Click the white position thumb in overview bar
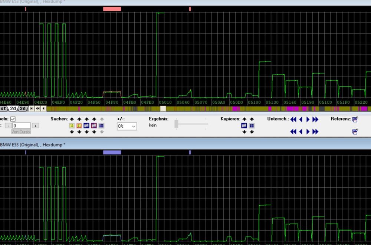Image resolution: width=371 pixels, height=245 pixels. [x=163, y=108]
